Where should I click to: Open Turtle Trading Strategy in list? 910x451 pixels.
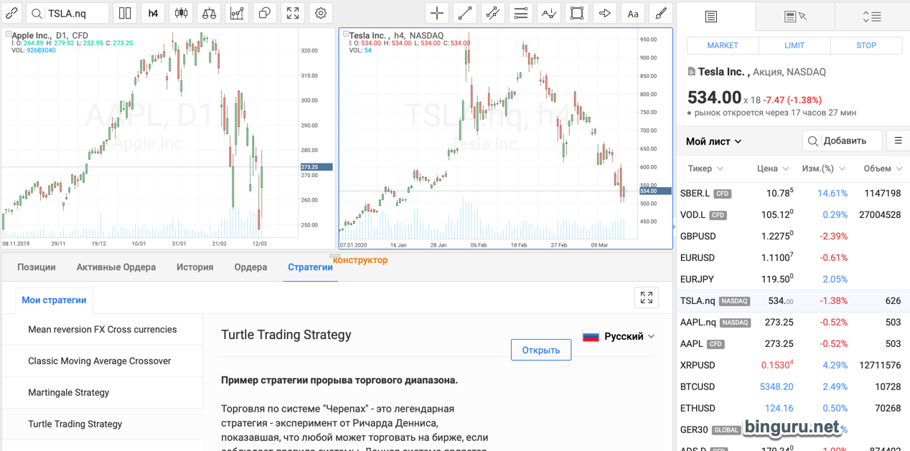[x=103, y=424]
